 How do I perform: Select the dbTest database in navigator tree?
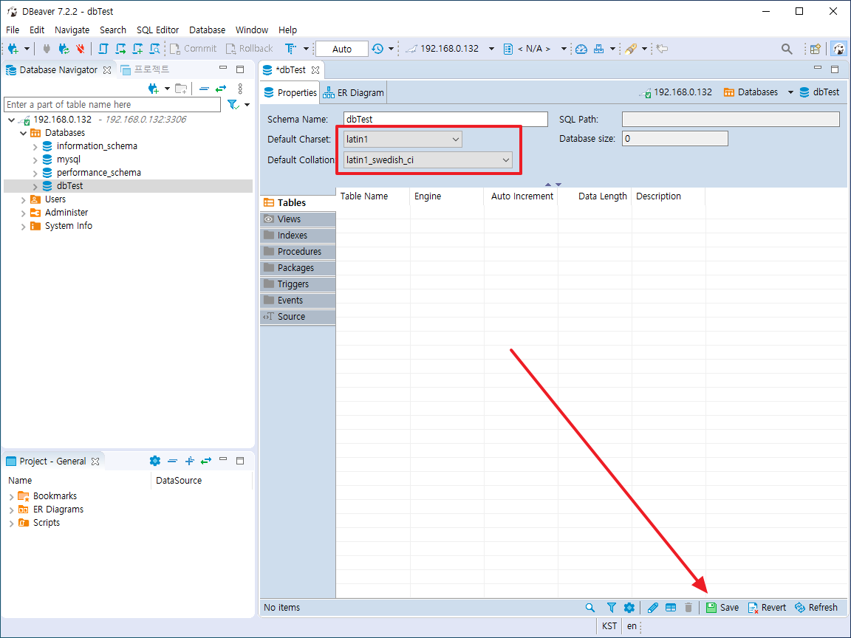70,186
